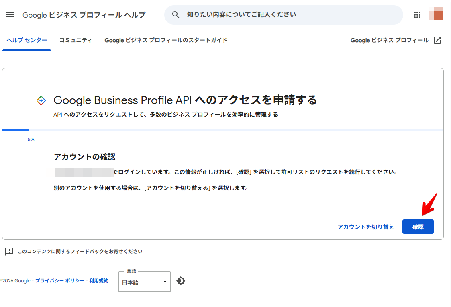Click アカウントを切り替え button
Viewport: 451px width, 307px height.
366,227
